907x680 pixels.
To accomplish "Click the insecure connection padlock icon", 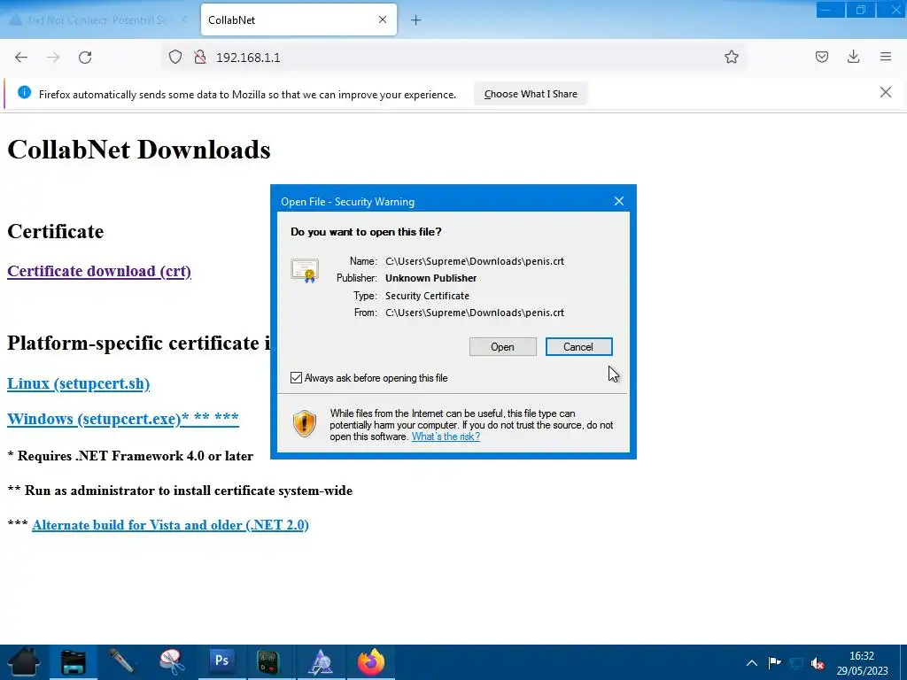I will 200,57.
